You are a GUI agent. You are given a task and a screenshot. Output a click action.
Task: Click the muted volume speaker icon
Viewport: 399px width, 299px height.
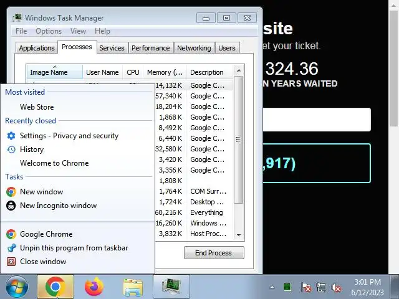tap(336, 287)
